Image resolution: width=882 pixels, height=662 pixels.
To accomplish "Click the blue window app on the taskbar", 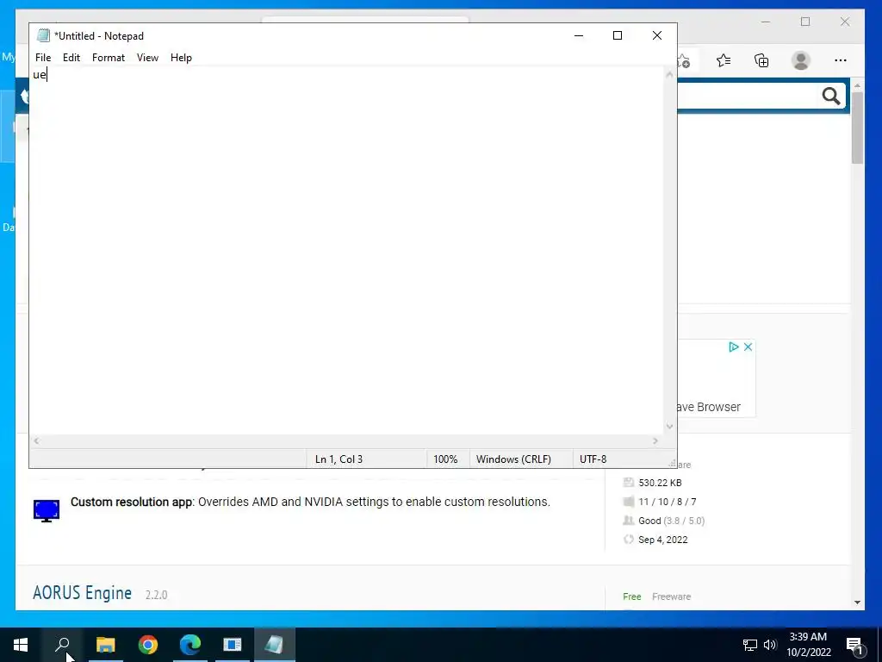I will point(233,645).
